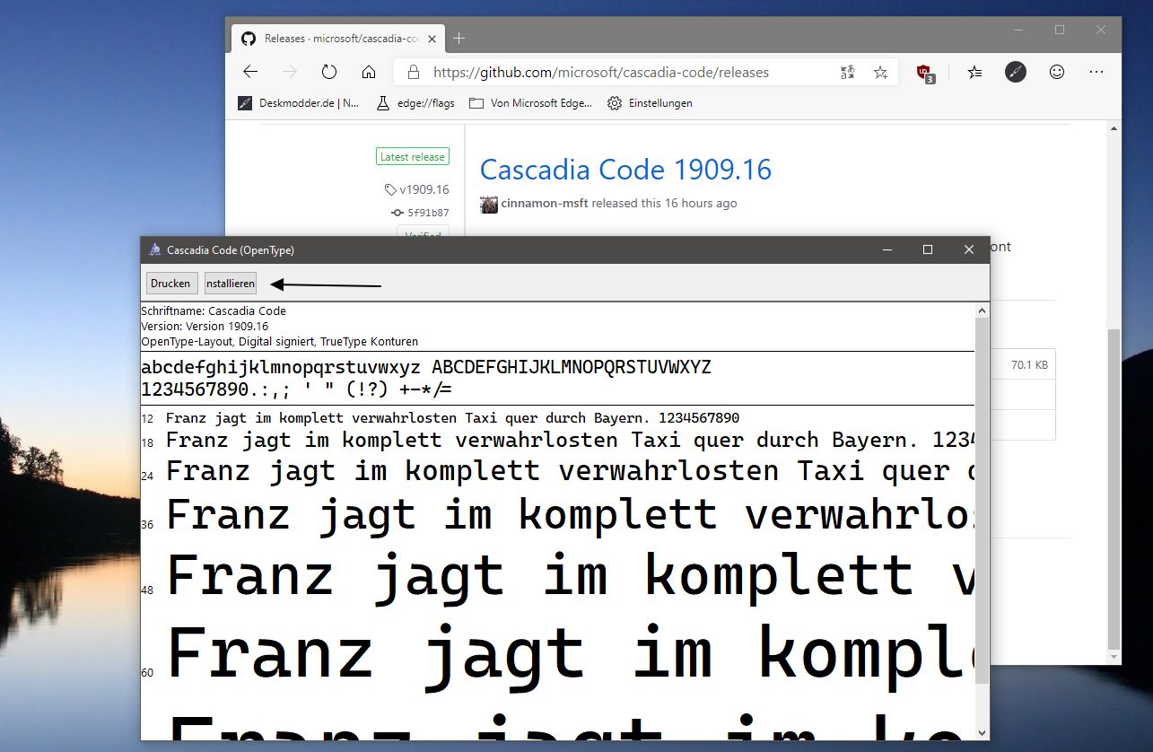
Task: Click the Drucken button in font viewer
Action: (170, 284)
